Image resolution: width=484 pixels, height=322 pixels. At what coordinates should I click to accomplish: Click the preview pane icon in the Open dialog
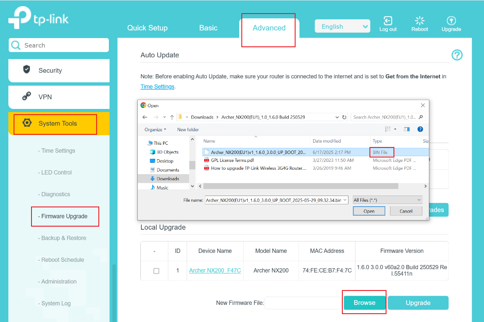407,129
